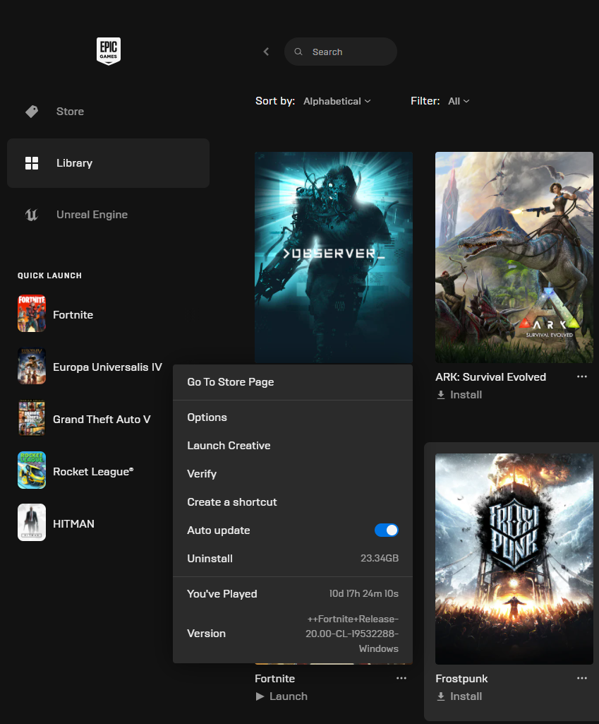This screenshot has width=599, height=724.
Task: Select Go To Store Page
Action: click(293, 382)
